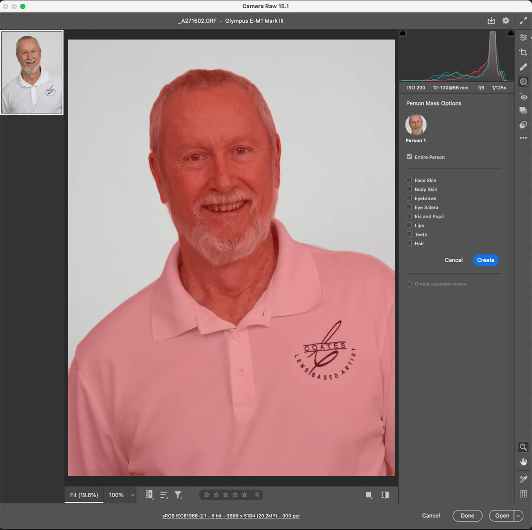Open Camera Raw preferences gear
532x530 pixels.
505,21
